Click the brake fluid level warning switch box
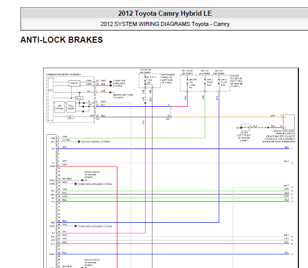Image resolution: width=308 pixels, height=268 pixels. tap(289, 122)
